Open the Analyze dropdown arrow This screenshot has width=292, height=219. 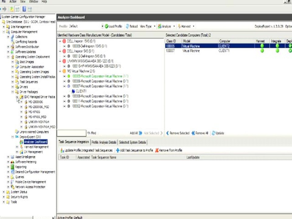(174, 26)
